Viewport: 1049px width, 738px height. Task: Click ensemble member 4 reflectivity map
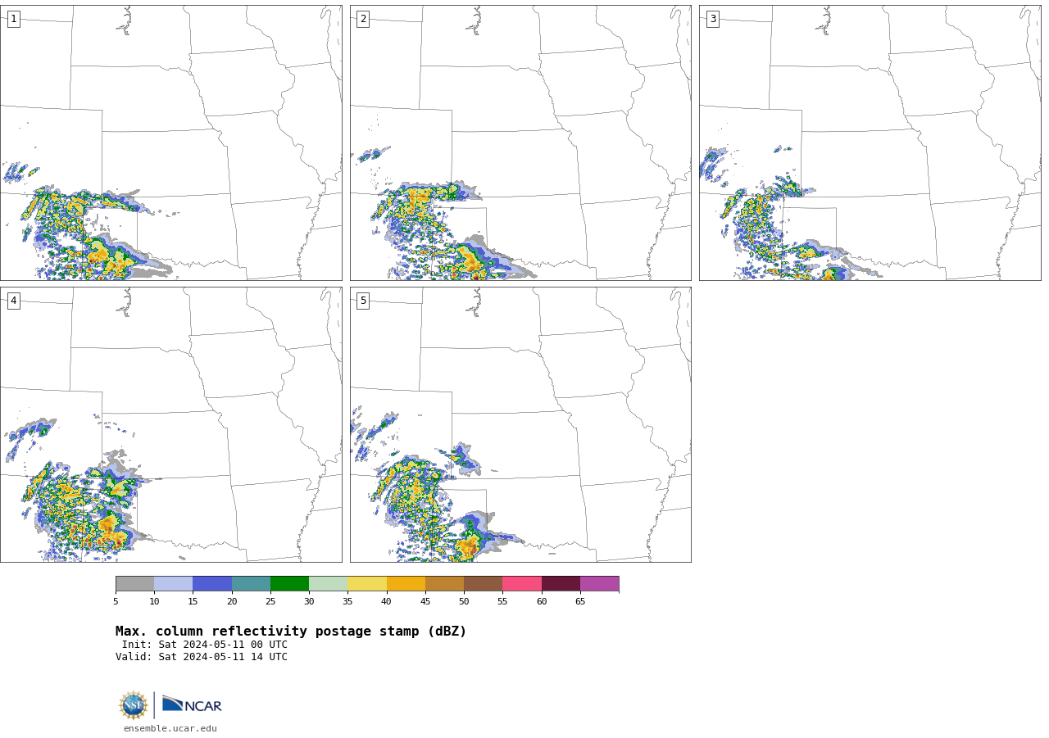pos(171,424)
